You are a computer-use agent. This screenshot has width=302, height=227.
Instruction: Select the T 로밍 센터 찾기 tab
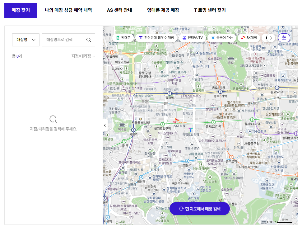210,10
